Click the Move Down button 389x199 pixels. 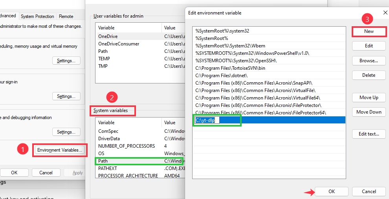(x=369, y=112)
